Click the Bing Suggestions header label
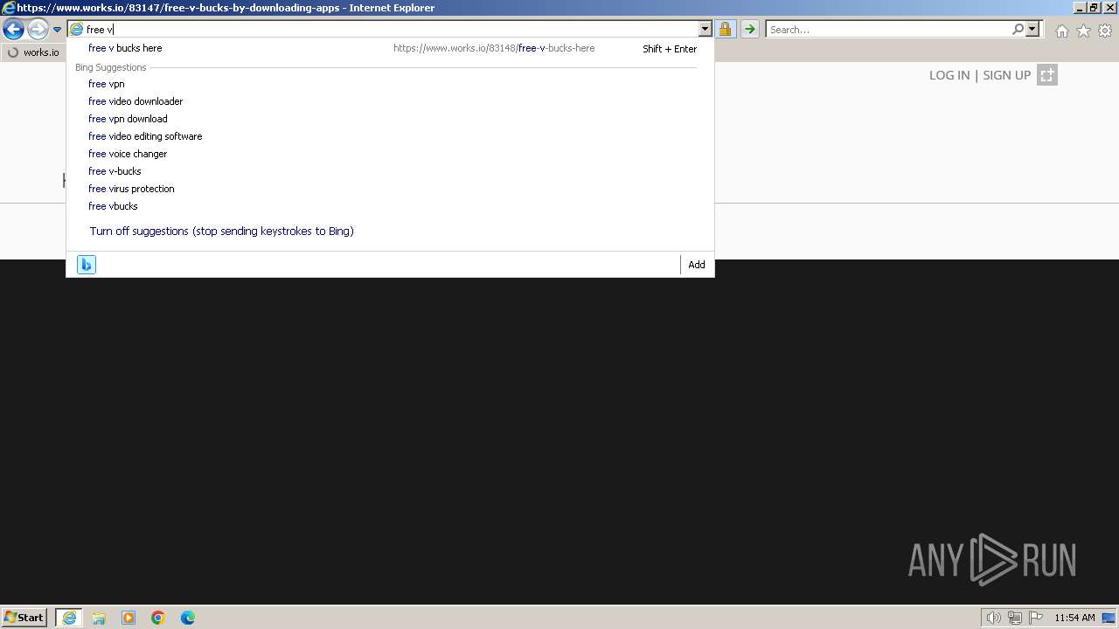Image resolution: width=1119 pixels, height=629 pixels. pos(111,67)
